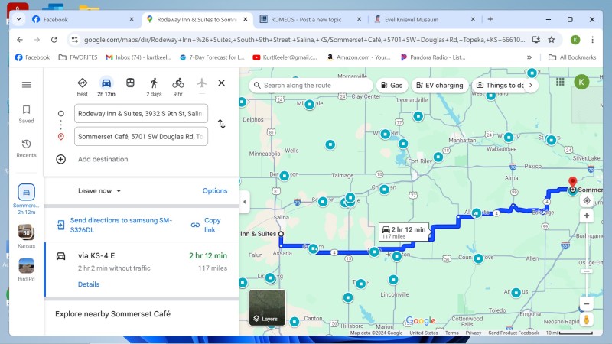Open Facebook bookmark in bookmarks bar
612x344 pixels.
pos(32,57)
